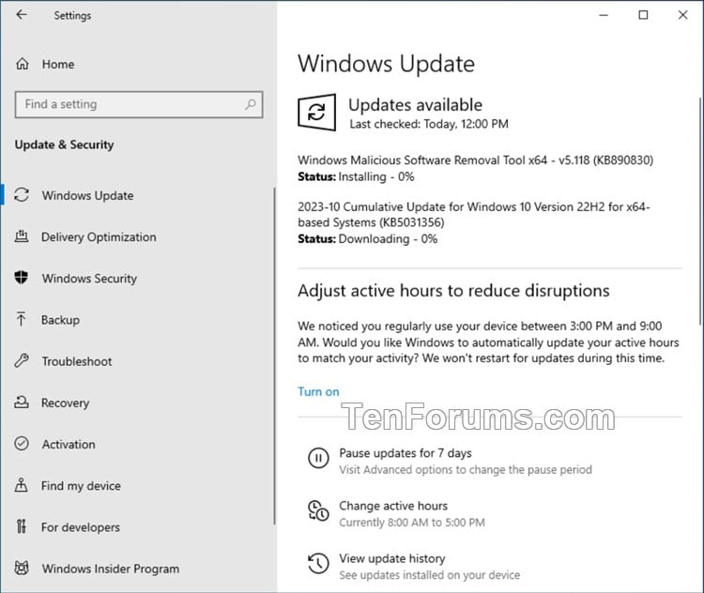Click the Activation checkmark icon
Viewport: 704px width, 593px height.
(21, 444)
